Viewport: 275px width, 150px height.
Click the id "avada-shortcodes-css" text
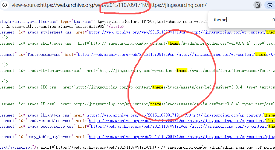[50, 44]
